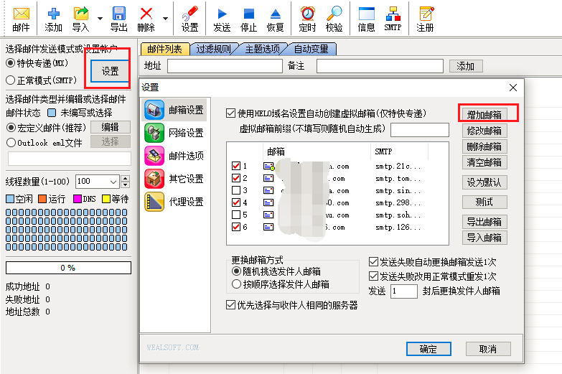Select 正常模式(SMTP) radio button

click(x=11, y=80)
